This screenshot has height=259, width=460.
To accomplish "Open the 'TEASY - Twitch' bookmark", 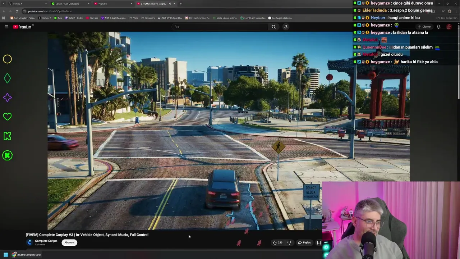I will (74, 18).
